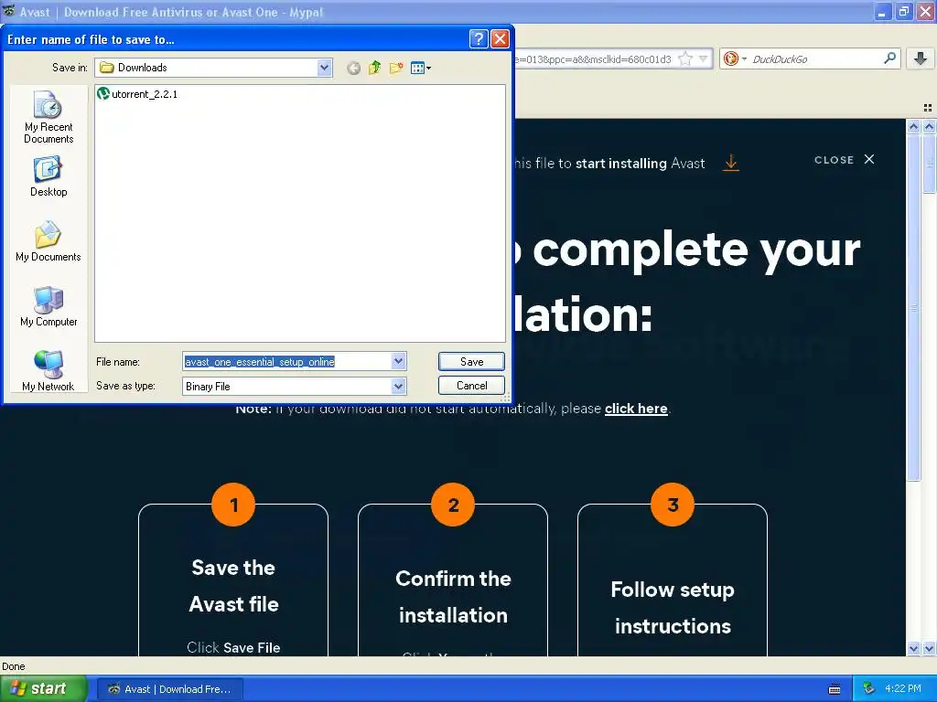
Task: Open My Recent Documents in save dialog
Action: tap(48, 117)
